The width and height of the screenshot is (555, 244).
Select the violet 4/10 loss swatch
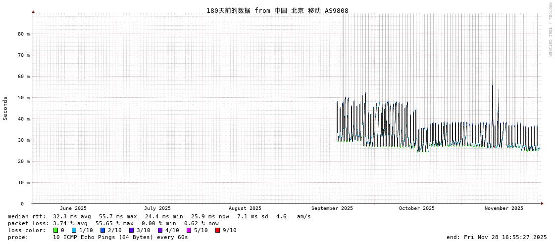[x=160, y=230]
